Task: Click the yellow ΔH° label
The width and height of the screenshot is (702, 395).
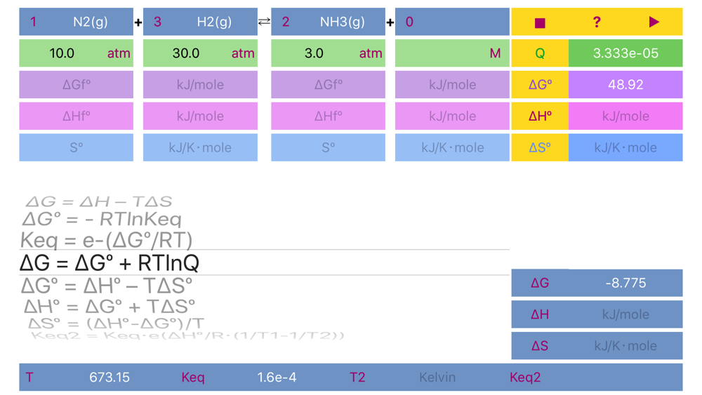Action: [540, 116]
